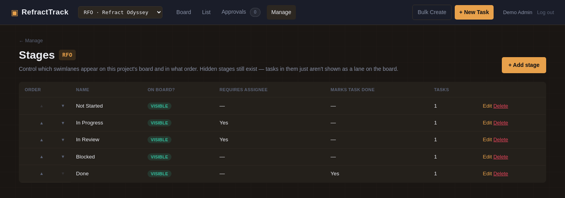Click the In Progress stage name
The image size is (565, 198).
[x=89, y=122]
